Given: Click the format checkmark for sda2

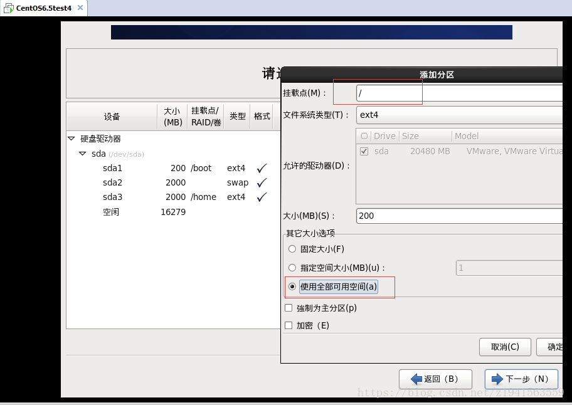Looking at the screenshot, I should [262, 182].
